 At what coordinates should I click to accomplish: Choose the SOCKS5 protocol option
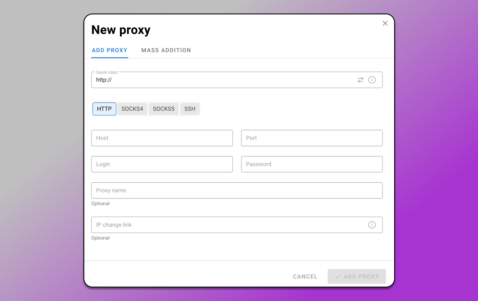point(164,109)
